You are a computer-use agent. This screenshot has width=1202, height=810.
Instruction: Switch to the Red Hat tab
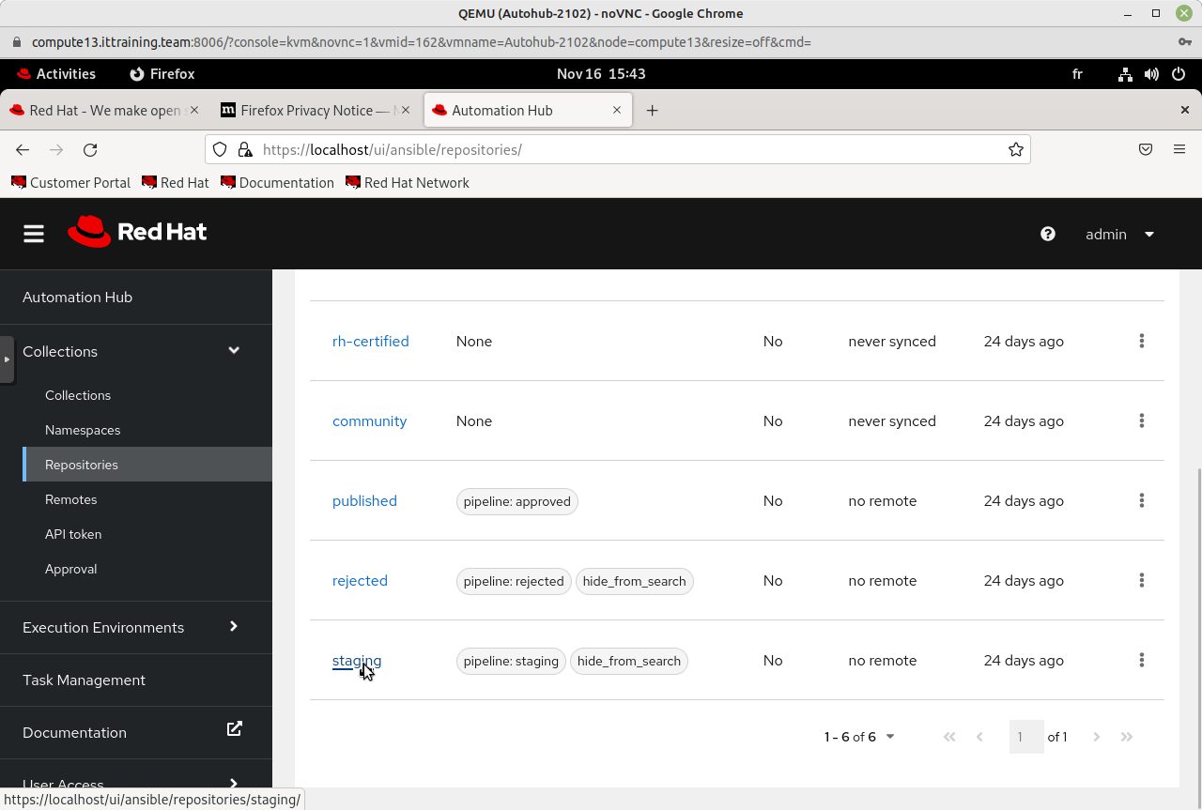[x=105, y=110]
